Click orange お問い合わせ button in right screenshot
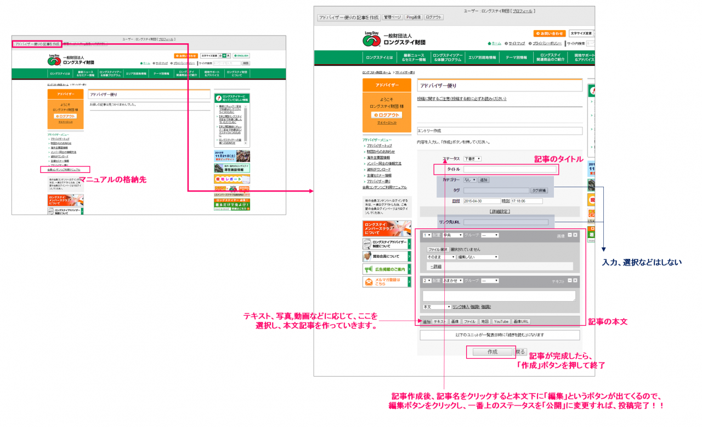The image size is (702, 427). click(x=550, y=33)
